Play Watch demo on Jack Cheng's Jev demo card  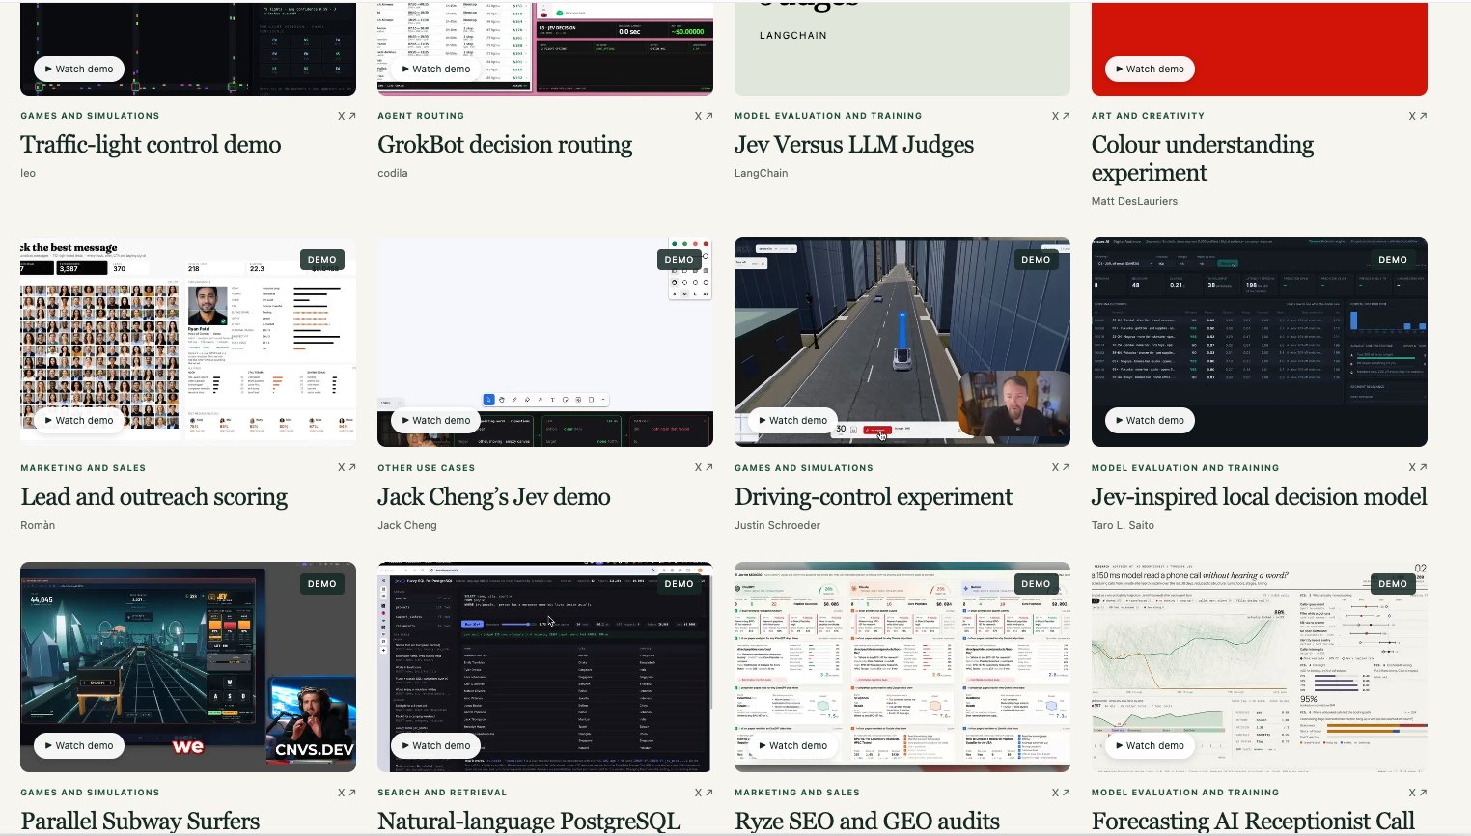pyautogui.click(x=436, y=420)
